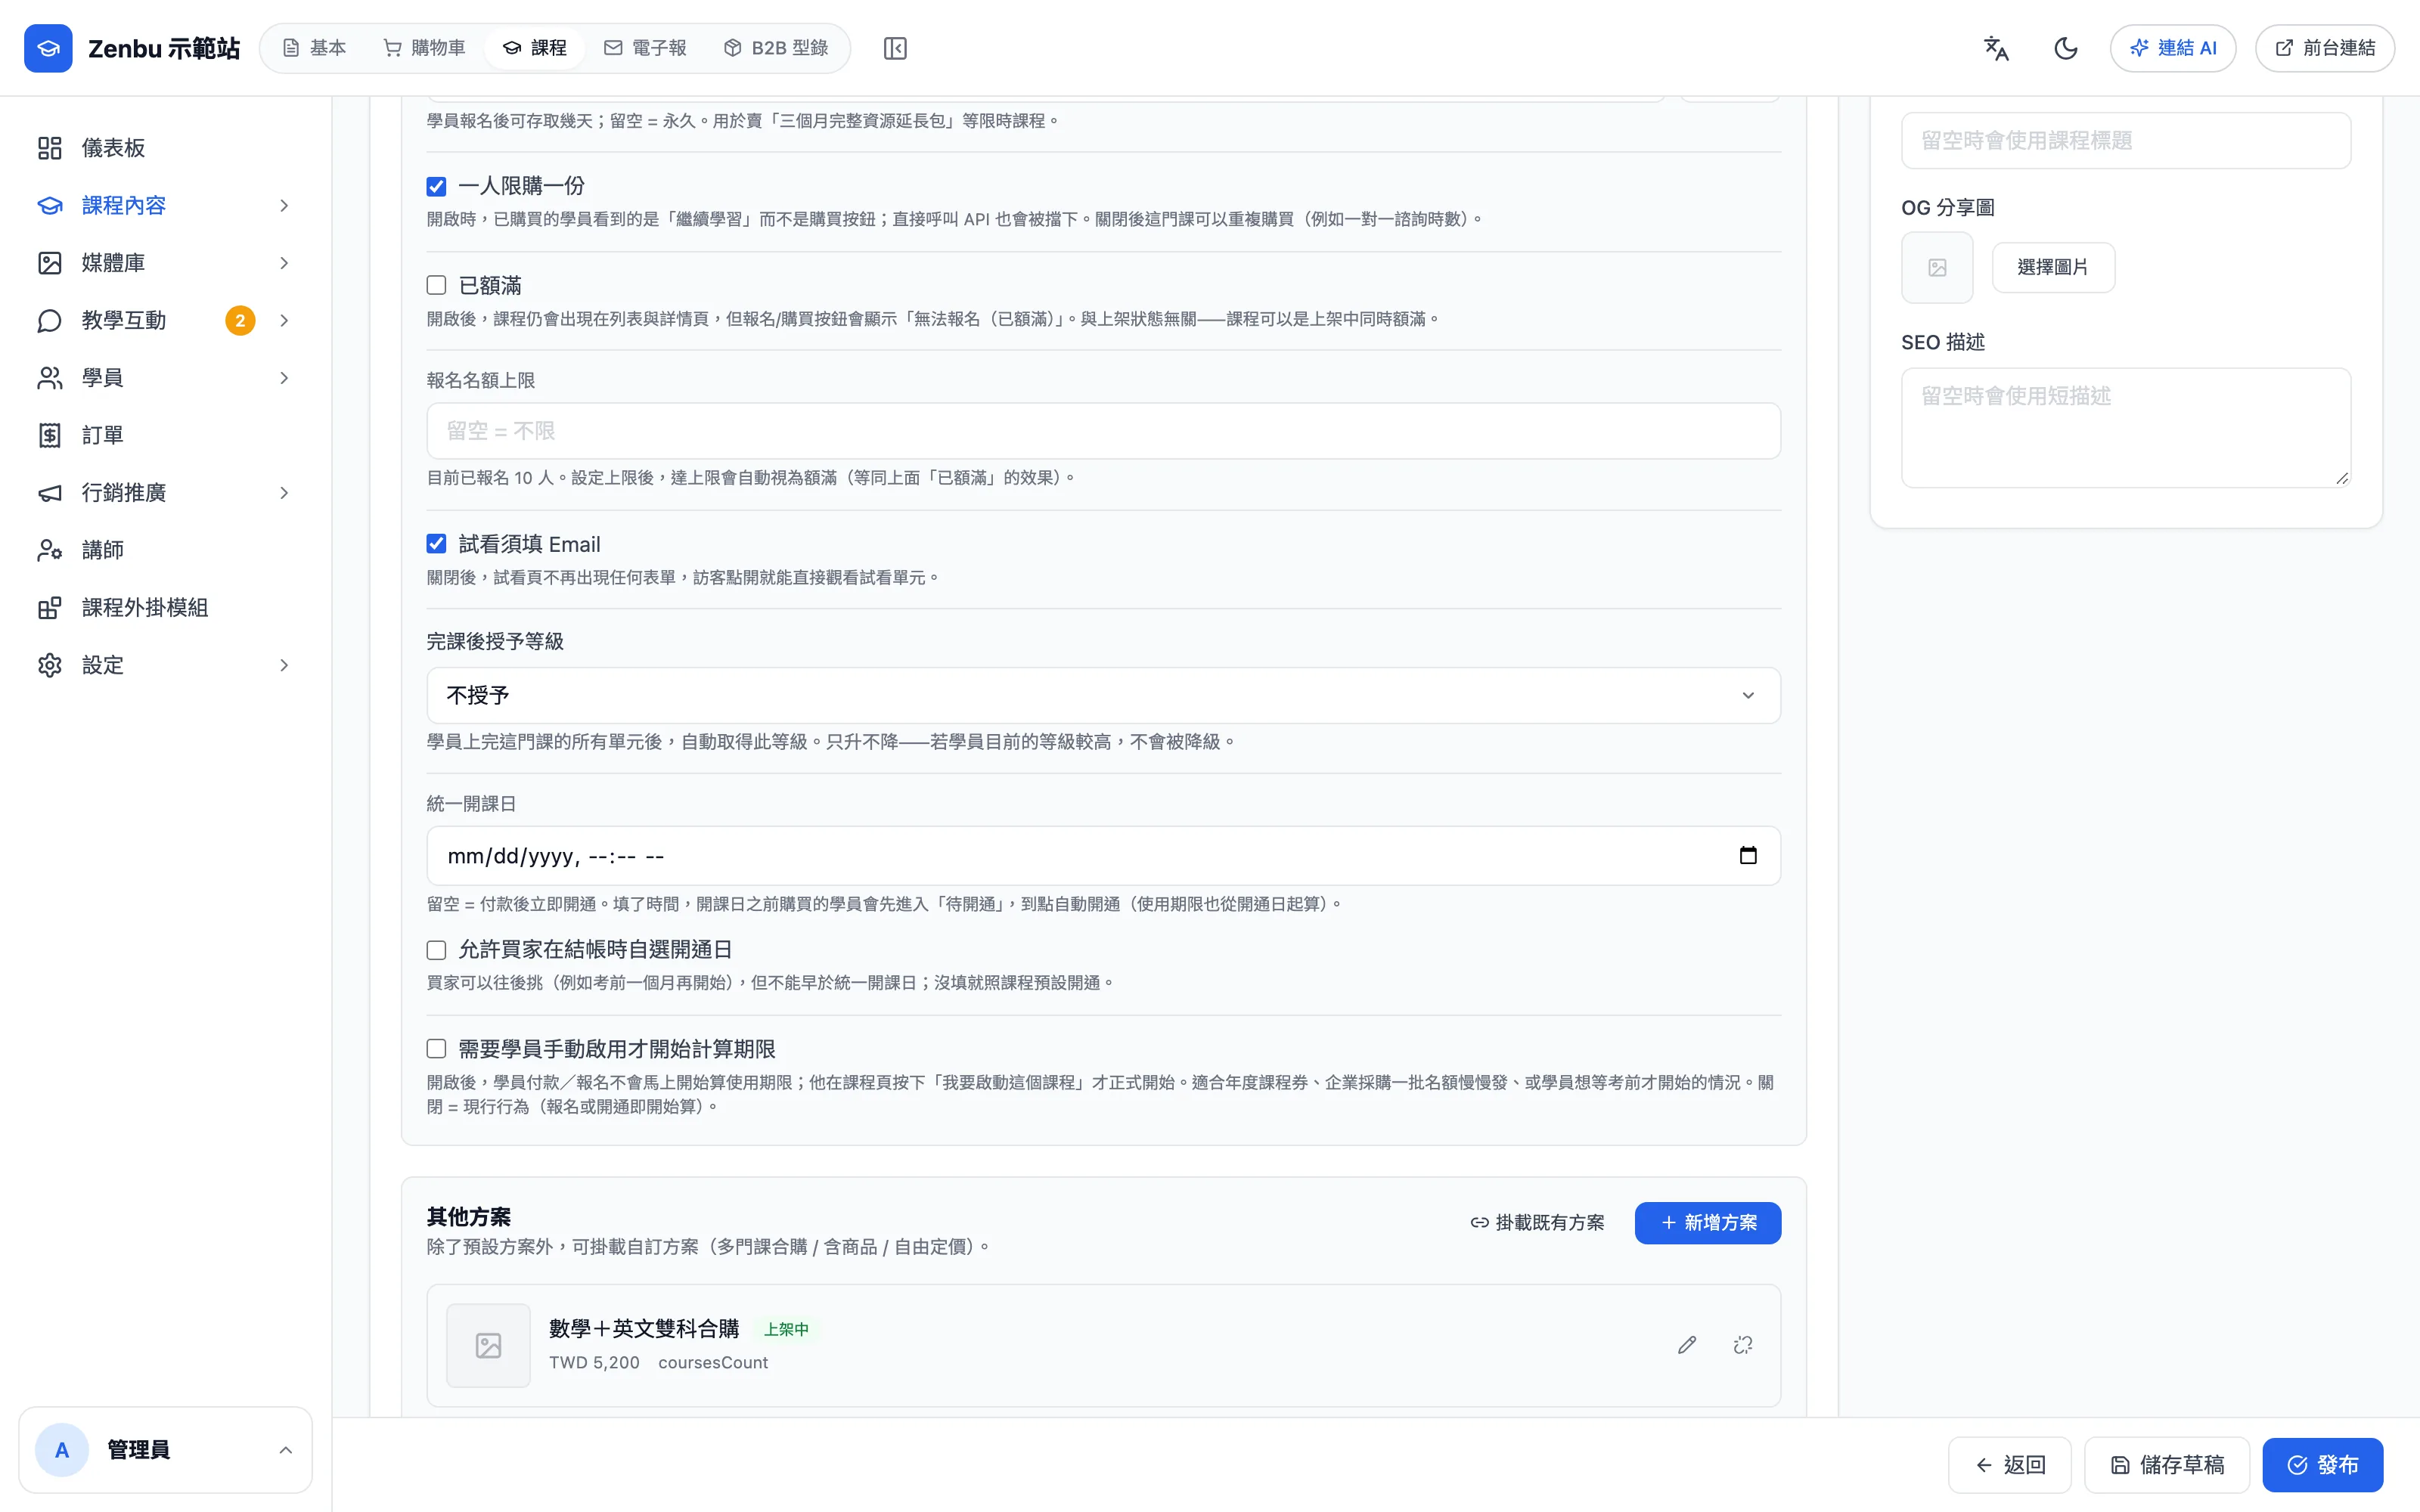Check the 已額滿 checkbox
Image resolution: width=2420 pixels, height=1512 pixels.
point(436,286)
